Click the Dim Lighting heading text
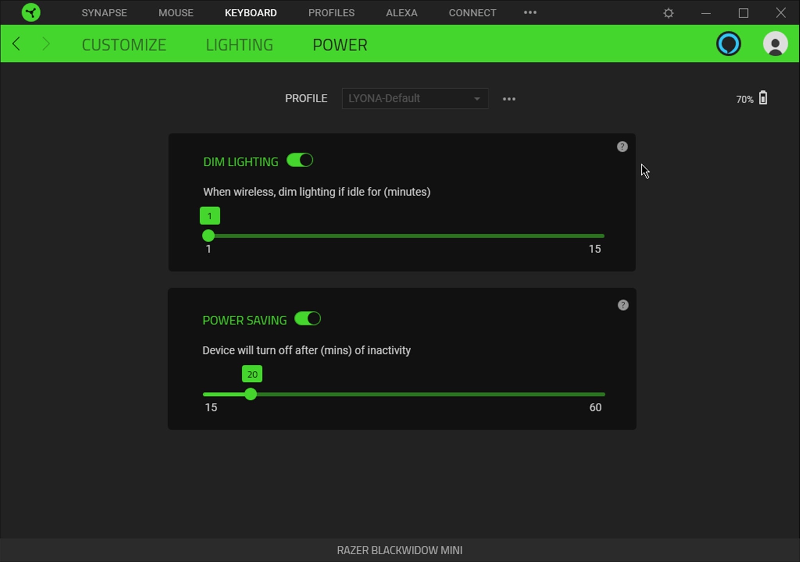 coord(241,162)
